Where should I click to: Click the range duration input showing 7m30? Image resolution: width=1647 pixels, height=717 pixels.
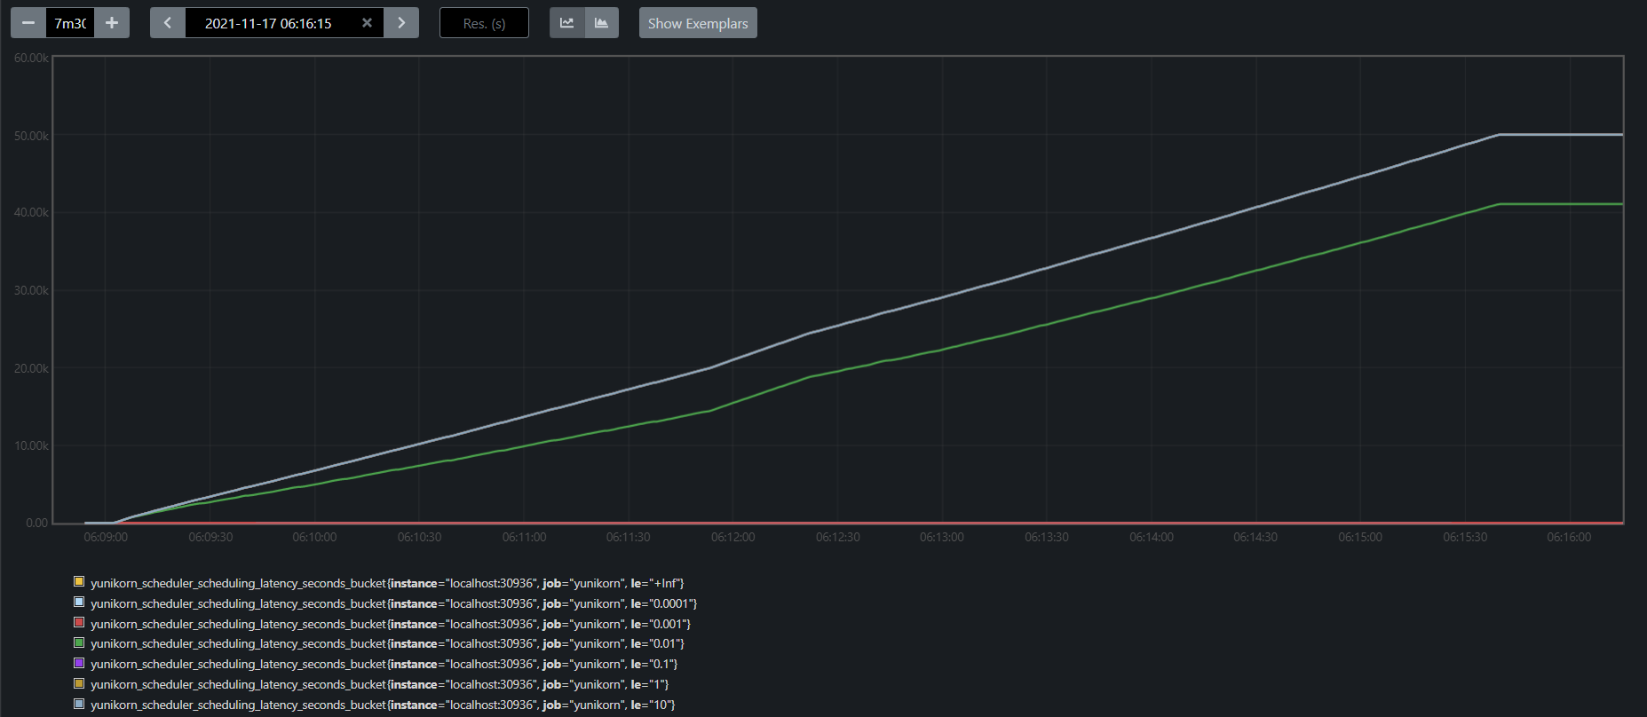pos(70,23)
